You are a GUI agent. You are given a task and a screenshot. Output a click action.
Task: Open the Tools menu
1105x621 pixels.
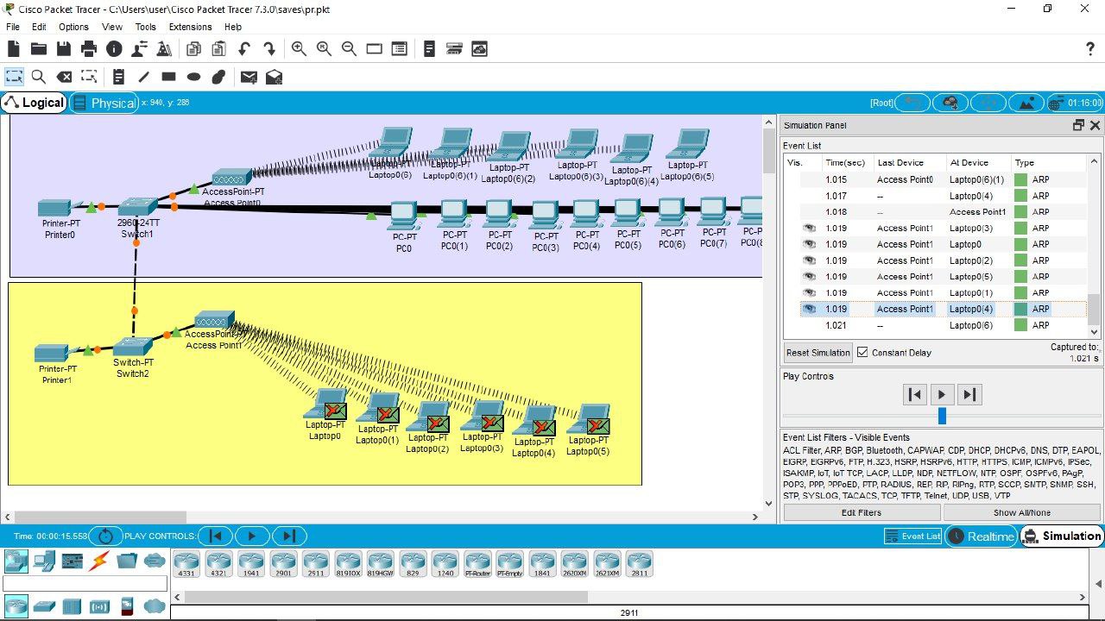[146, 27]
